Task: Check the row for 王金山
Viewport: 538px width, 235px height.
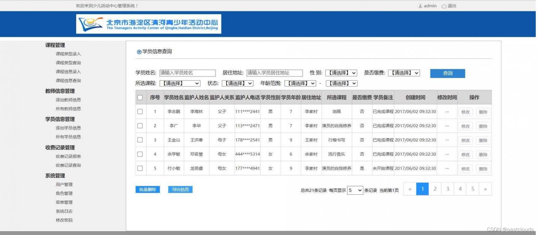Action: [140, 140]
